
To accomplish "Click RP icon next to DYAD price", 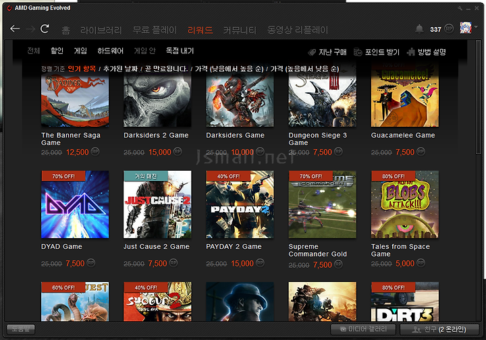I will click(91, 262).
